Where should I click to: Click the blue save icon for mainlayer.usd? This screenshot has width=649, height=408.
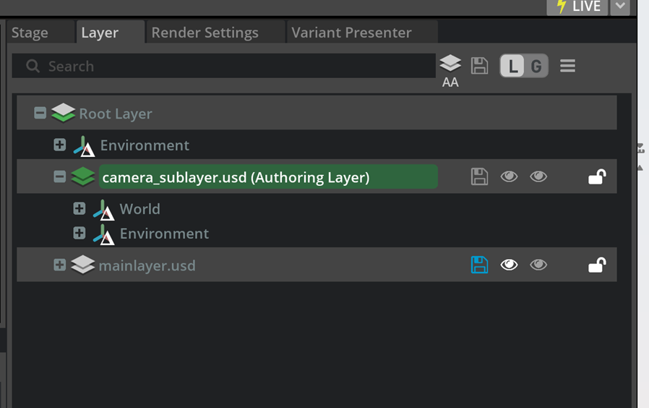coord(479,265)
